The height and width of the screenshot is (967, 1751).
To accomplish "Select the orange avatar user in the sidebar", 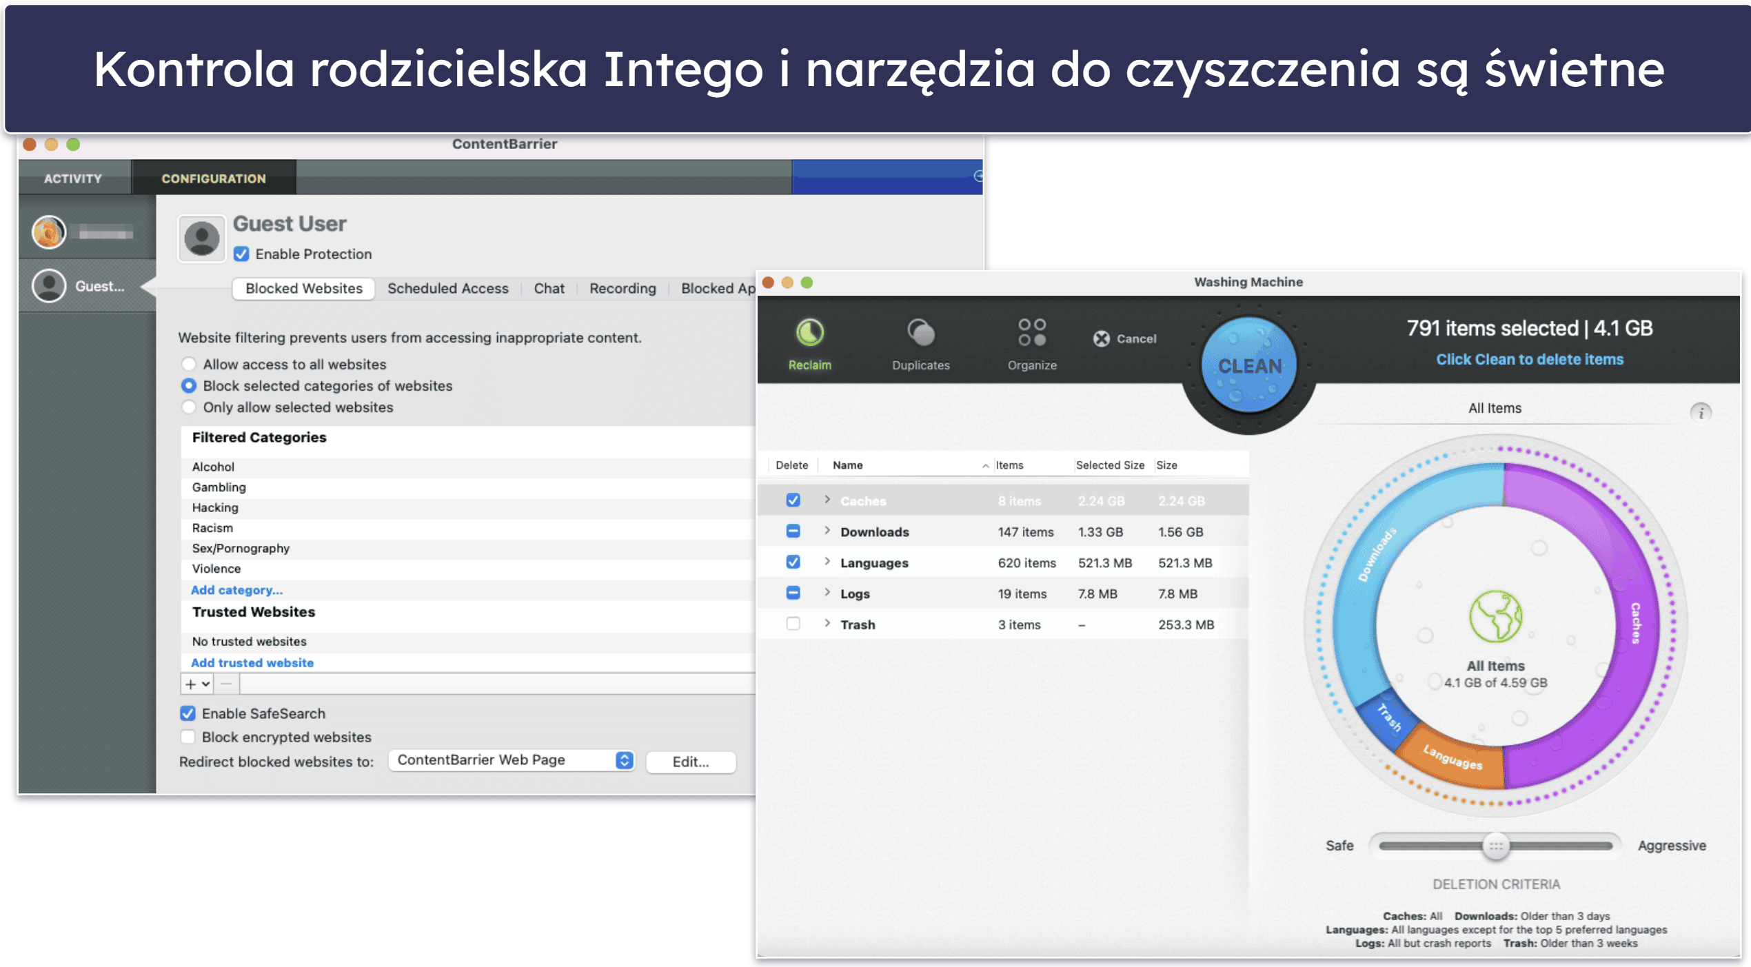I will [49, 232].
